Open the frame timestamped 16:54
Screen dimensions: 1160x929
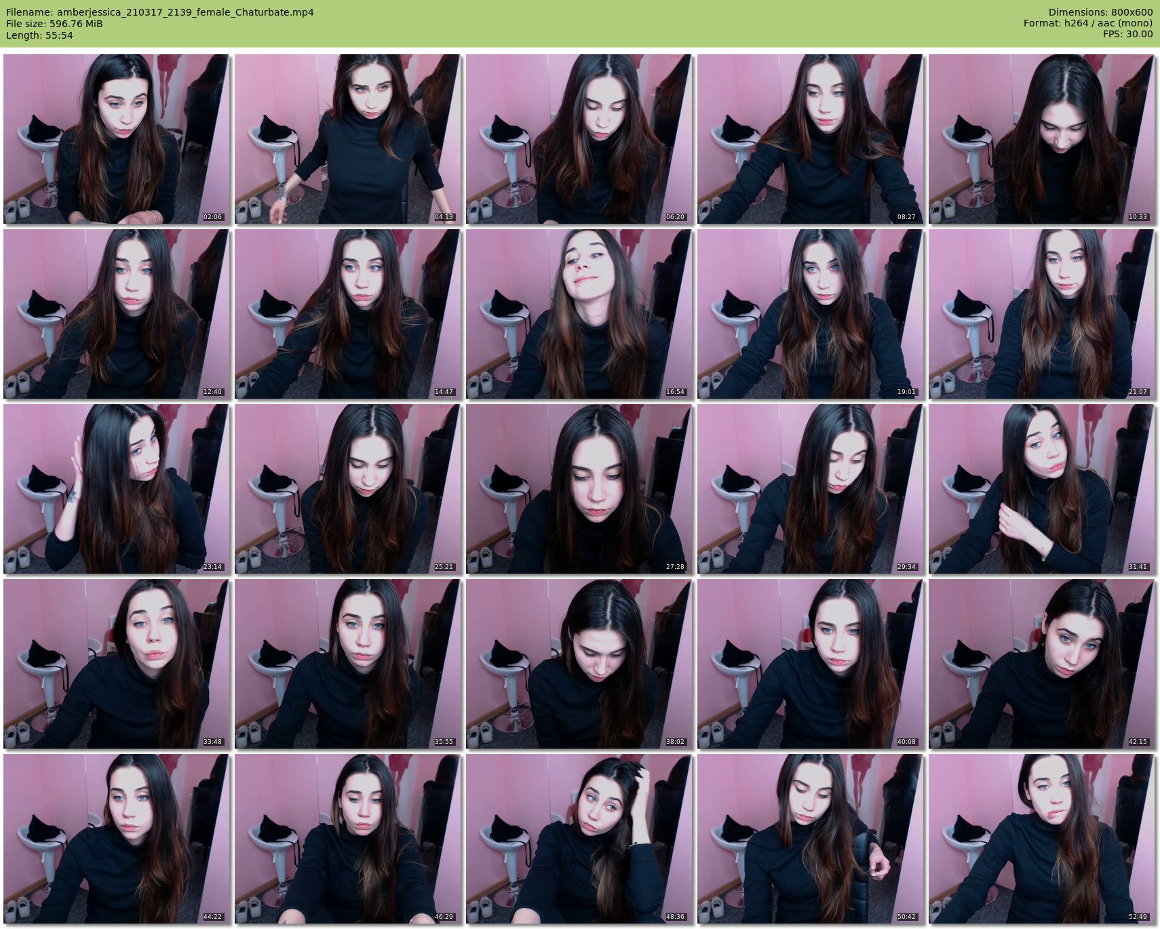pos(579,314)
